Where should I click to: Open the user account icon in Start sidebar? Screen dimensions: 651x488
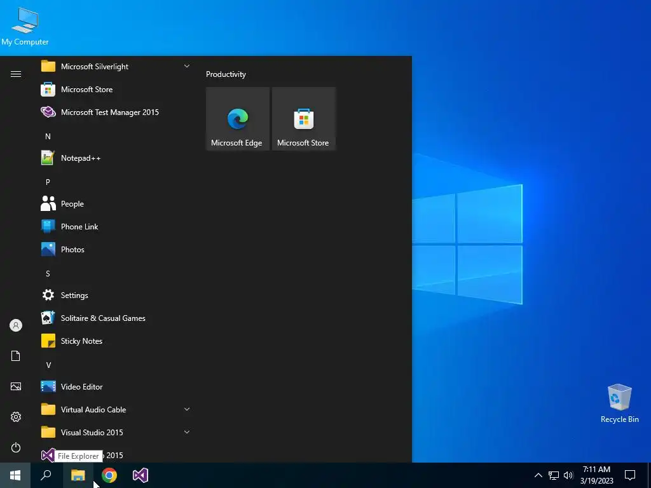tap(16, 325)
